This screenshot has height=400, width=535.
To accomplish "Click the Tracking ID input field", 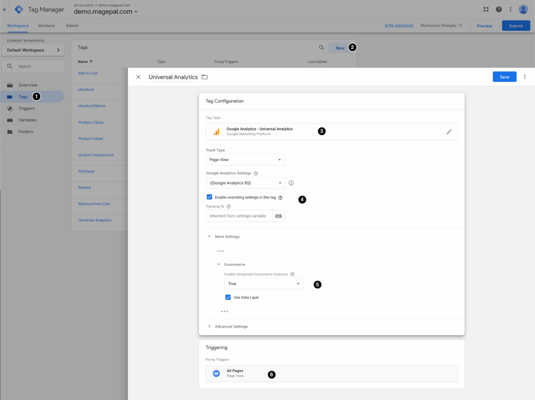I will click(239, 216).
